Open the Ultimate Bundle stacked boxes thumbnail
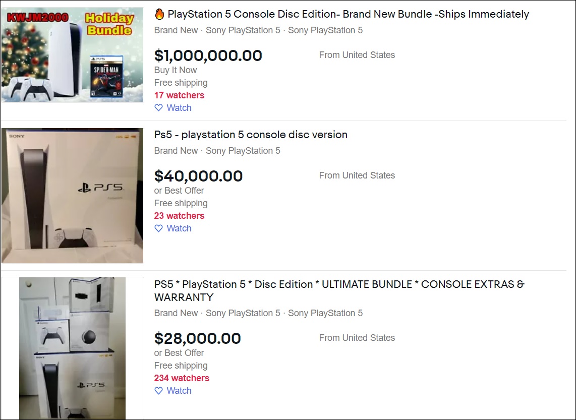Viewport: 577px width, 420px height. coord(73,348)
